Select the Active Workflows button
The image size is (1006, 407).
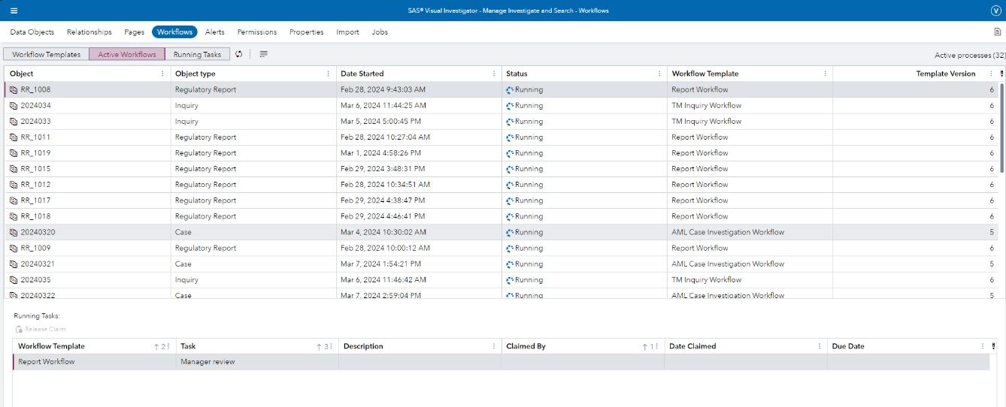127,54
